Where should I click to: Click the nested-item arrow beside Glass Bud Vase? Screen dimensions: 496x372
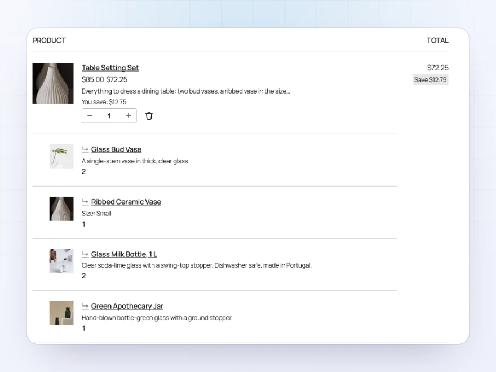tap(85, 149)
